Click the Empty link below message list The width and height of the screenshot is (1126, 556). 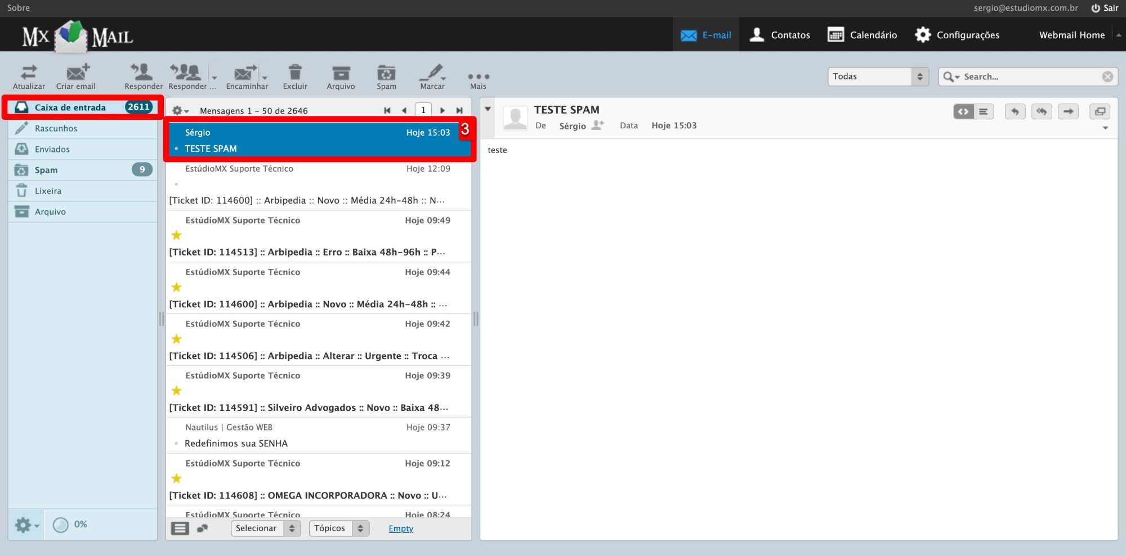[x=401, y=528]
